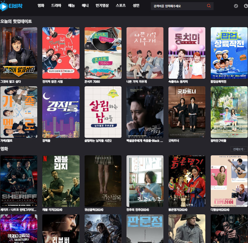Open 붉은댕기 movie poster
Screen dimensions: 248x243
coord(187,181)
